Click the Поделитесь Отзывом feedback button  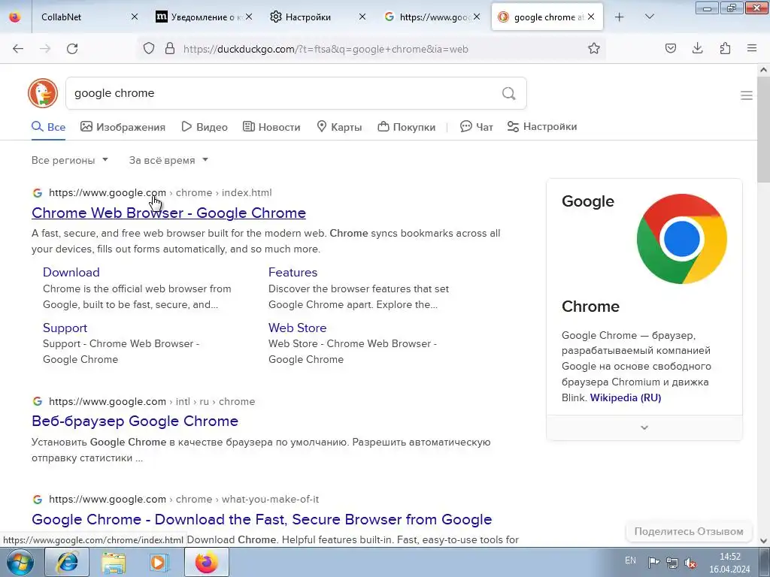coord(689,531)
